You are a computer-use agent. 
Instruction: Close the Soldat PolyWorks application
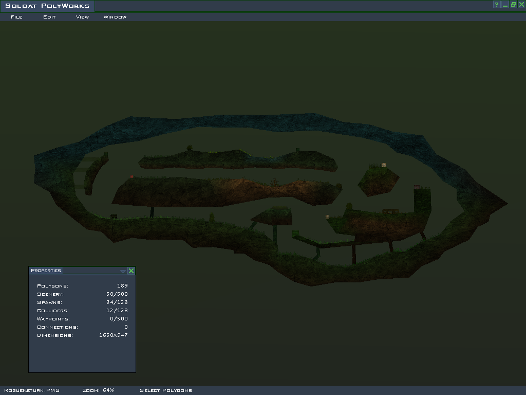521,5
